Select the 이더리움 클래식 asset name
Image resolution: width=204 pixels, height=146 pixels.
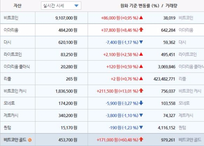pyautogui.click(x=17, y=66)
